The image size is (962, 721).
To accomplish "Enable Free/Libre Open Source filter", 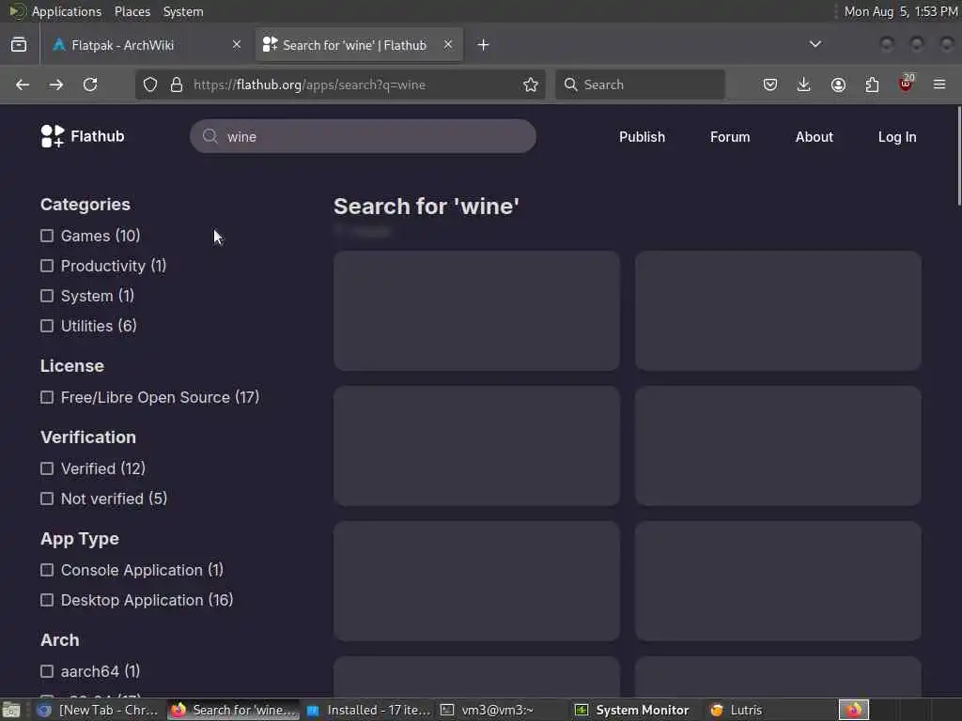I will 47,397.
